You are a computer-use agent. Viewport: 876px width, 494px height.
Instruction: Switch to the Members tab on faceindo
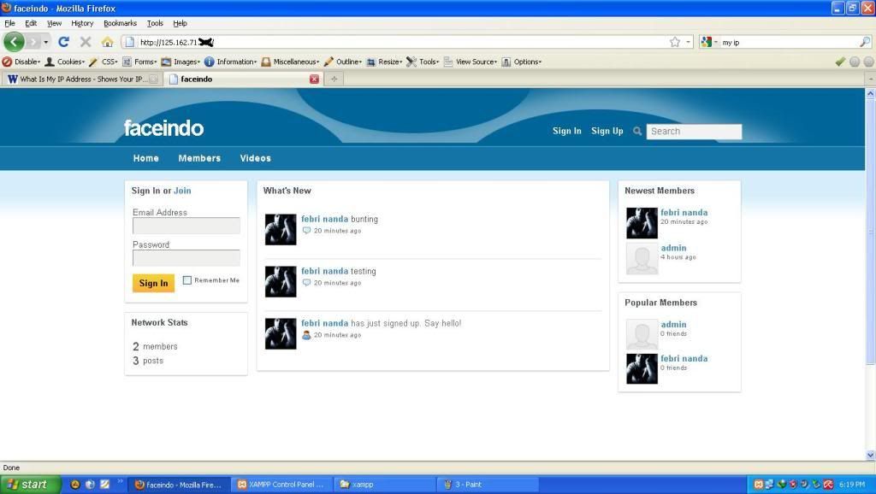point(199,158)
